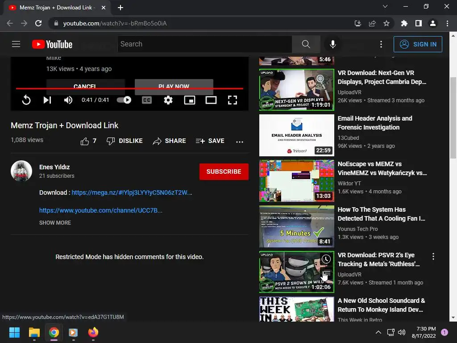This screenshot has width=457, height=343.
Task: Open the Chrome three-dot menu
Action: click(447, 23)
